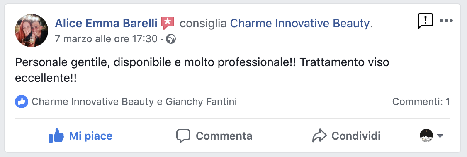Click the share arrow icon beside Condividi

click(320, 136)
